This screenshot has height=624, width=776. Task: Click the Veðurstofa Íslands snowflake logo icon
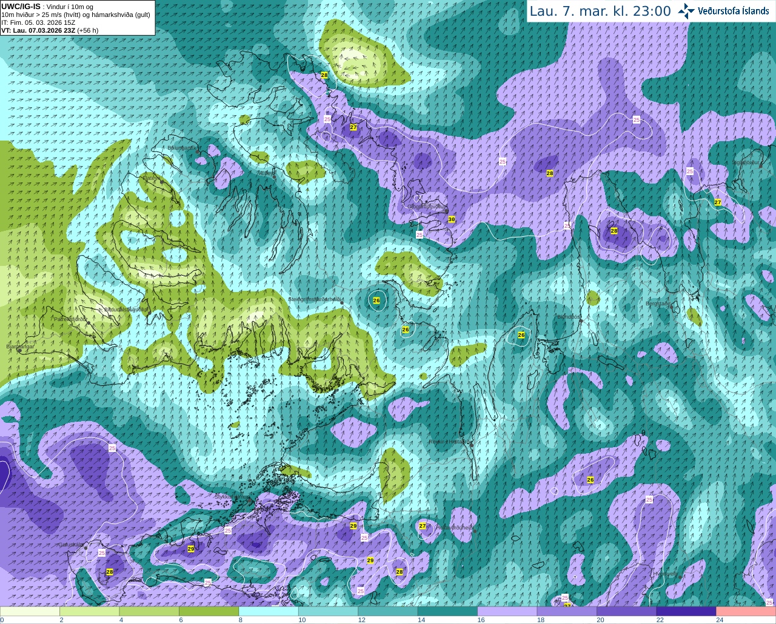(x=686, y=11)
